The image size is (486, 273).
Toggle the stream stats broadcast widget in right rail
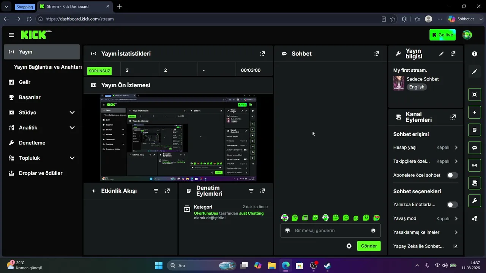point(475,165)
